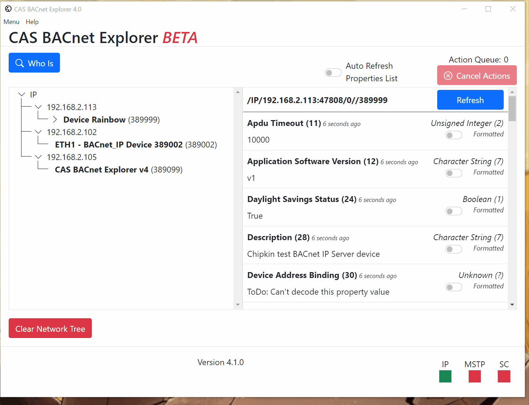Click the circled X icon in Cancel Actions

click(x=448, y=76)
